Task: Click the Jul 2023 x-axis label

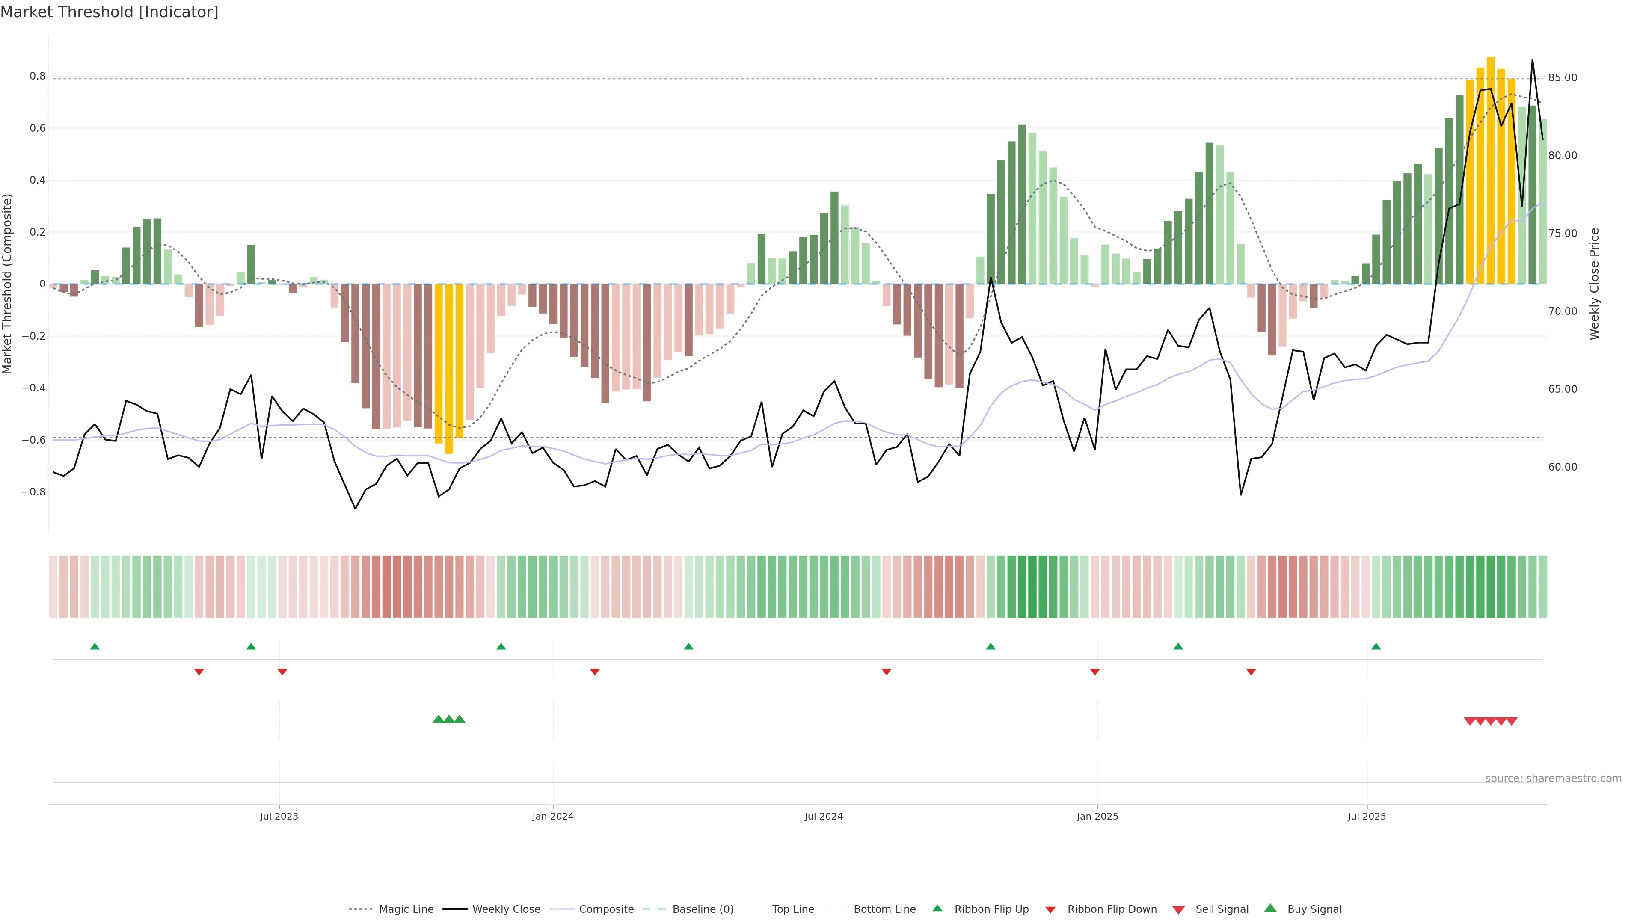Action: tap(279, 816)
